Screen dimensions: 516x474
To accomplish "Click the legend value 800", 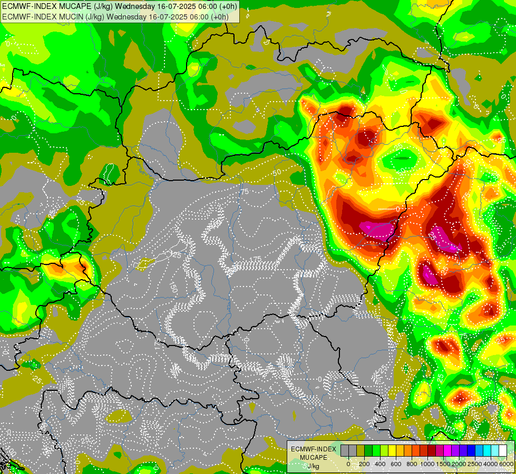I will 412,464.
